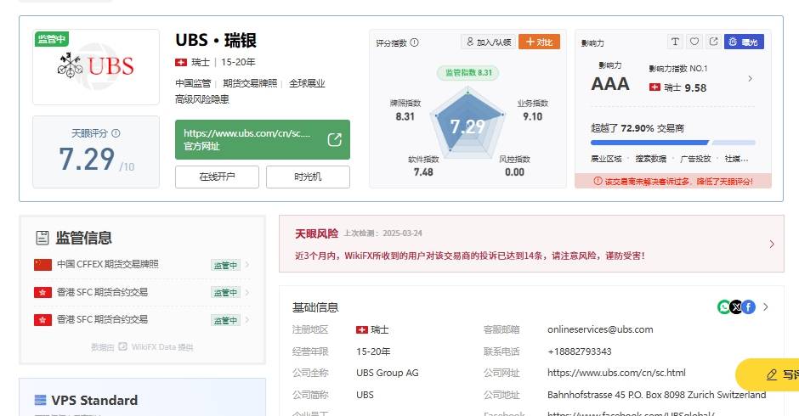Select the 广告投放 label under progress bar
The height and width of the screenshot is (416, 799).
coord(695,159)
